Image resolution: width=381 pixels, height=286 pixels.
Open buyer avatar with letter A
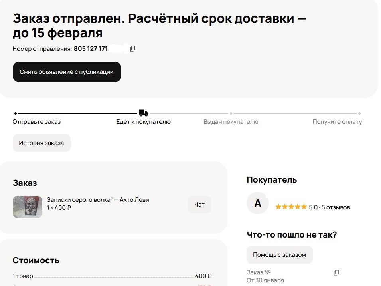[x=258, y=203]
